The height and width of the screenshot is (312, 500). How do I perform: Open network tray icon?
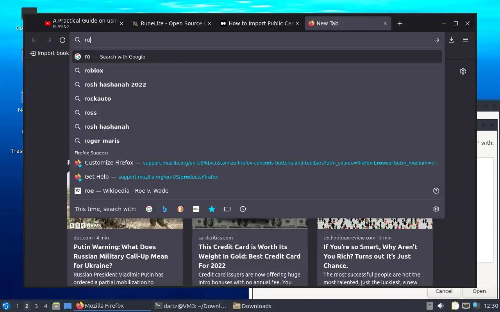tap(466, 306)
